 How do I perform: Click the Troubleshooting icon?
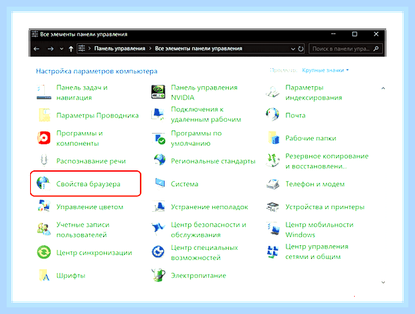click(x=159, y=206)
